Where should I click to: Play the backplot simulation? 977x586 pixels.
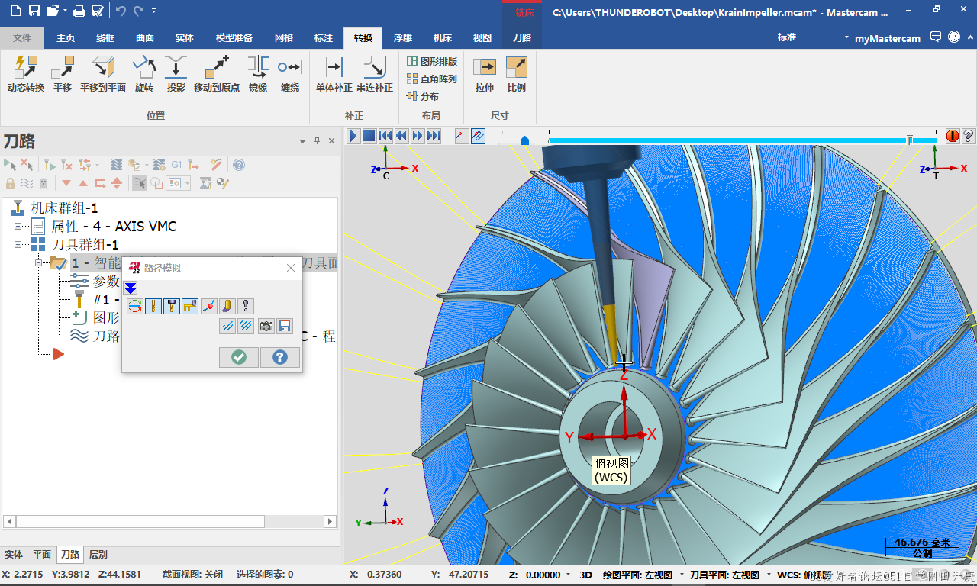[x=353, y=136]
